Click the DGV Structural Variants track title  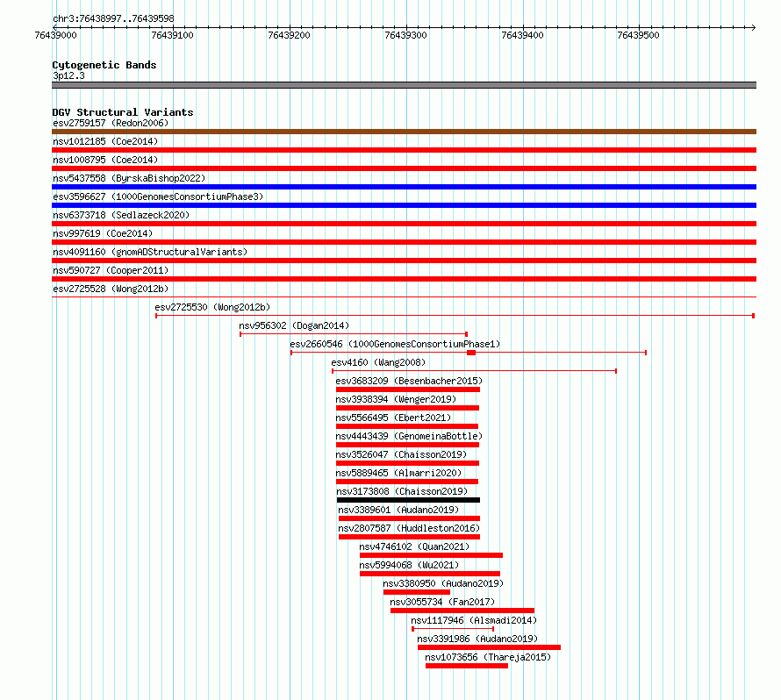pyautogui.click(x=123, y=112)
